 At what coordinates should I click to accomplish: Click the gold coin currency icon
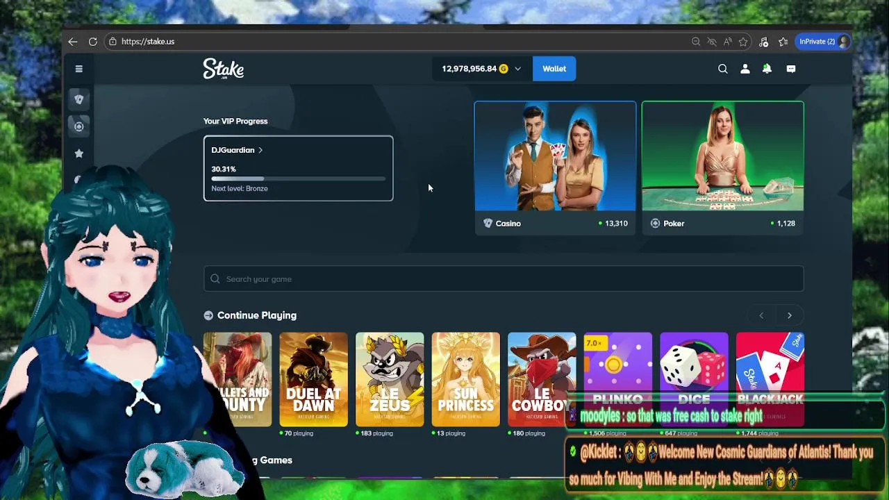pyautogui.click(x=504, y=69)
